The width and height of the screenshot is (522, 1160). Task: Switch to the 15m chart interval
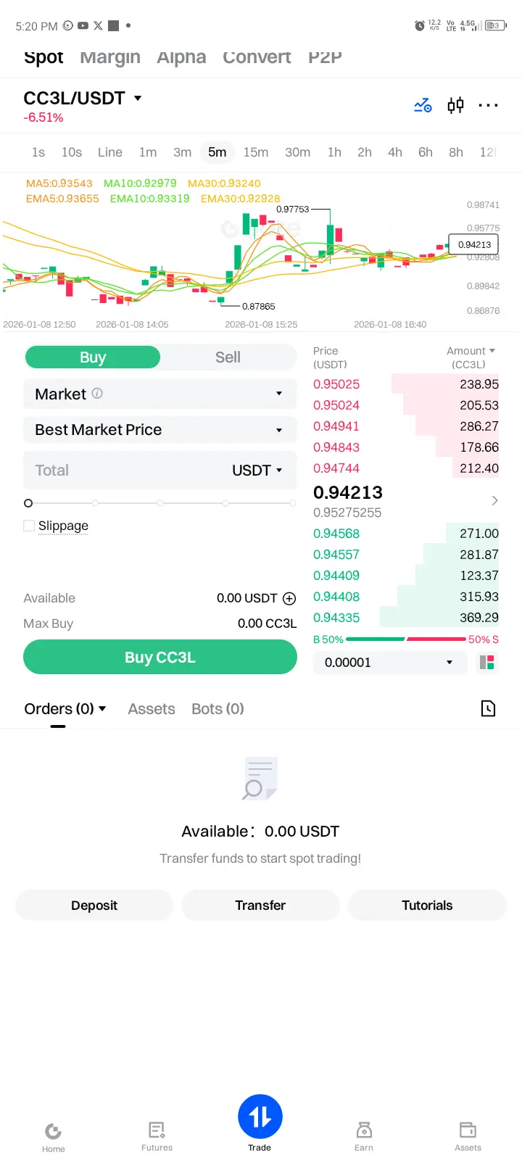tap(256, 152)
